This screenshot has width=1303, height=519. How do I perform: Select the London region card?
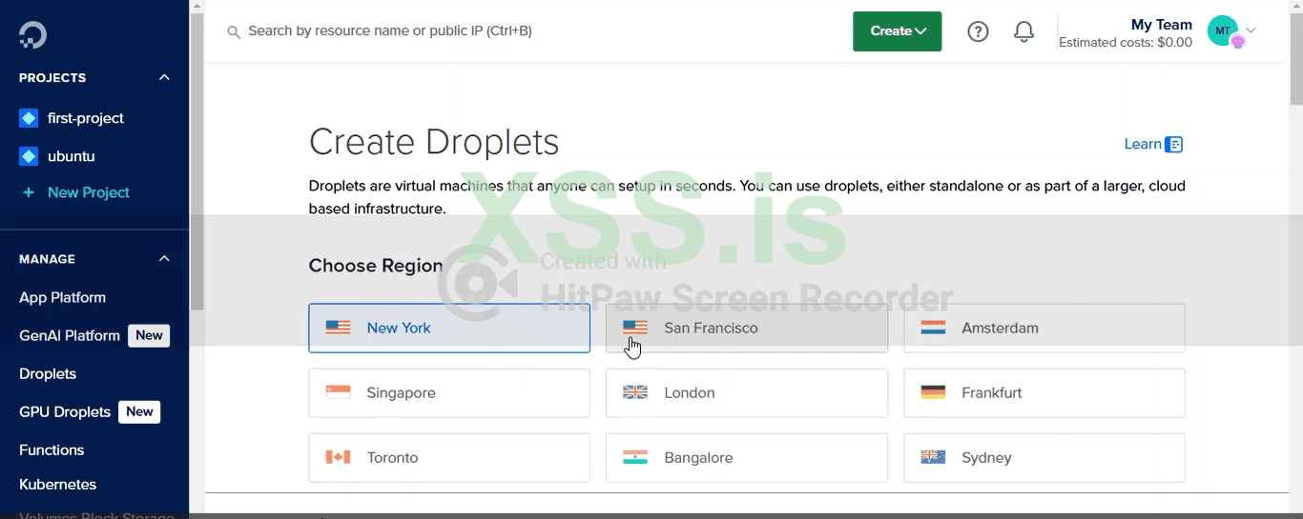pyautogui.click(x=747, y=392)
